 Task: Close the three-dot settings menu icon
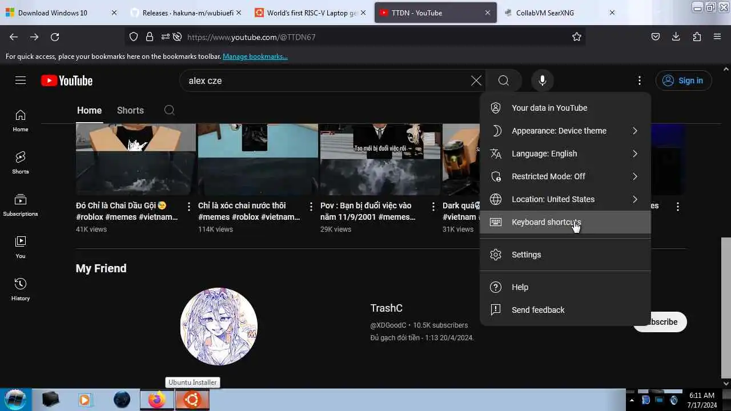640,80
